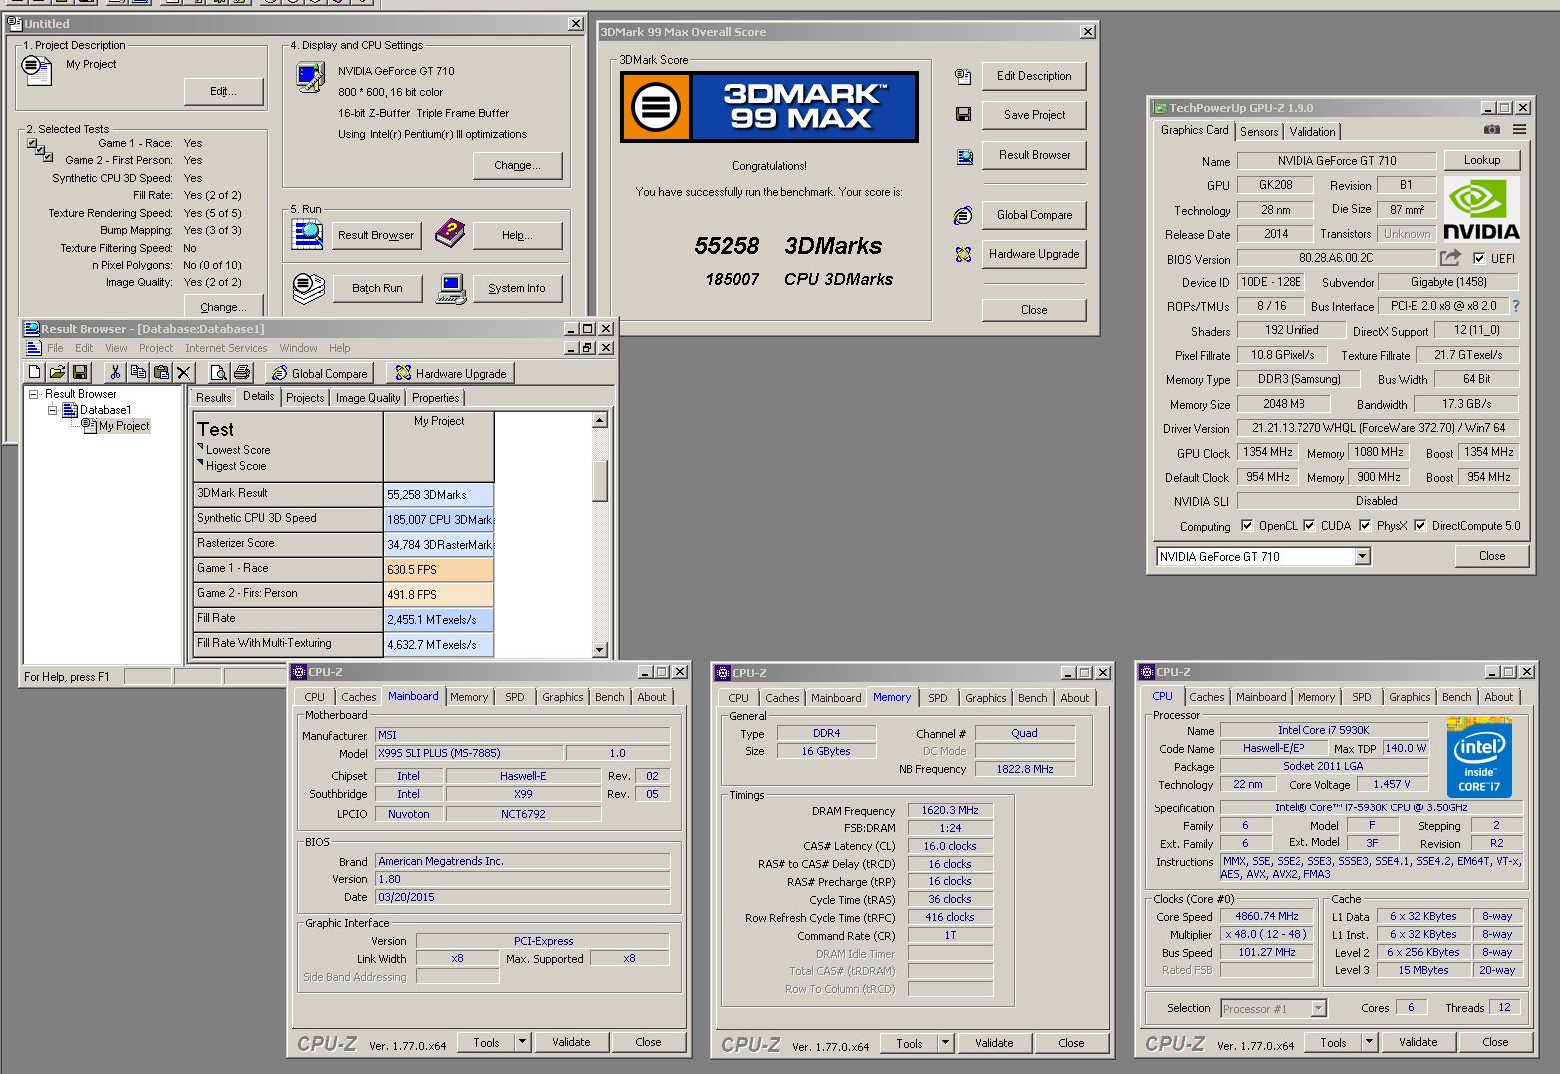Click Batch Run button

point(377,288)
